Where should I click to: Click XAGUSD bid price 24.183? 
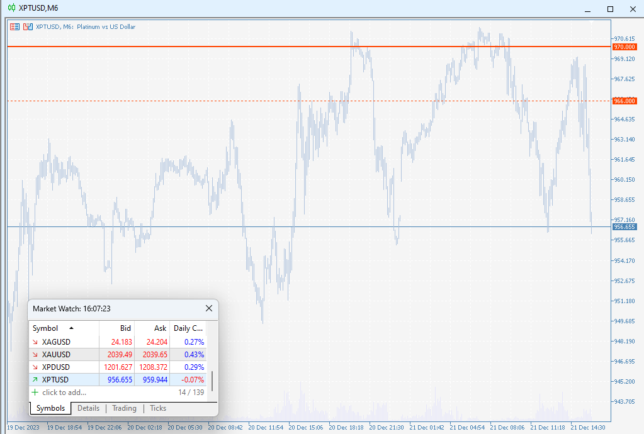coord(121,342)
